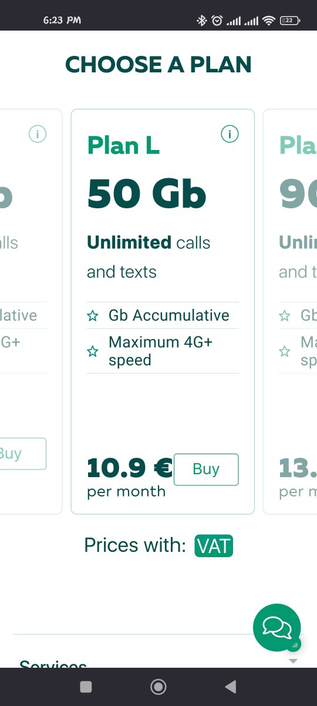Image resolution: width=317 pixels, height=706 pixels.
Task: Open the live chat bubble
Action: coord(276,627)
